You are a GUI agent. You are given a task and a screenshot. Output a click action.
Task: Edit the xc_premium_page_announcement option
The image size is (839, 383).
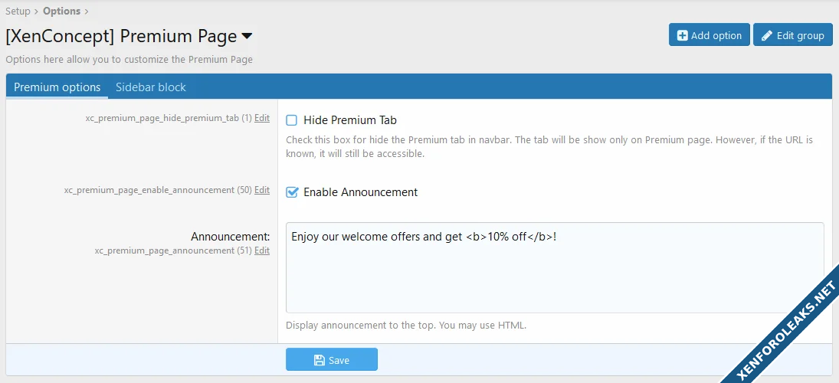tap(262, 250)
